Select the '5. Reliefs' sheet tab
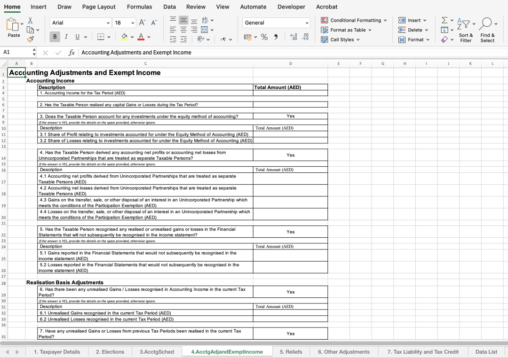Image resolution: width=508 pixels, height=358 pixels. 291,351
